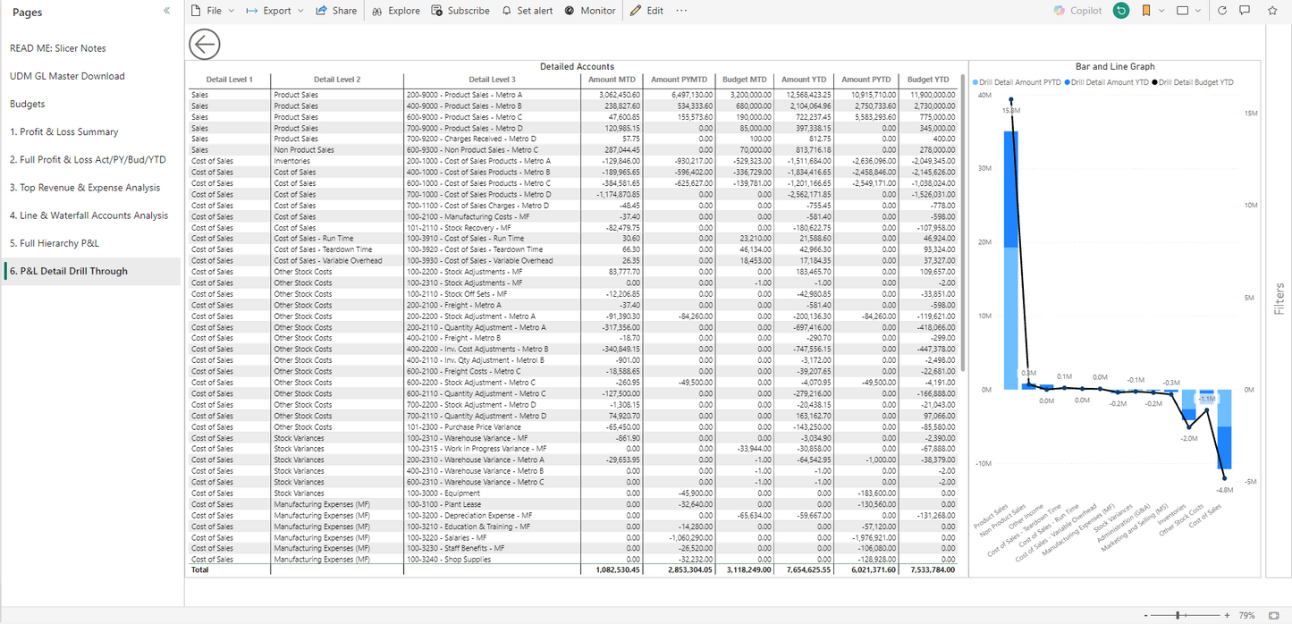The image size is (1292, 624).
Task: Select the 6. P&L Detail Drill Through page
Action: [x=90, y=271]
